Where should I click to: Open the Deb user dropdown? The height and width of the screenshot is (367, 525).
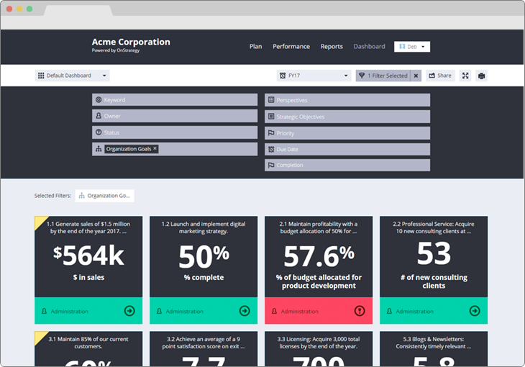click(412, 47)
